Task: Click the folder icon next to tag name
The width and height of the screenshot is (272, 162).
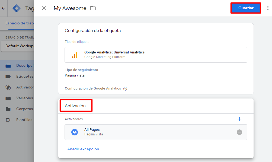Action: click(x=93, y=8)
